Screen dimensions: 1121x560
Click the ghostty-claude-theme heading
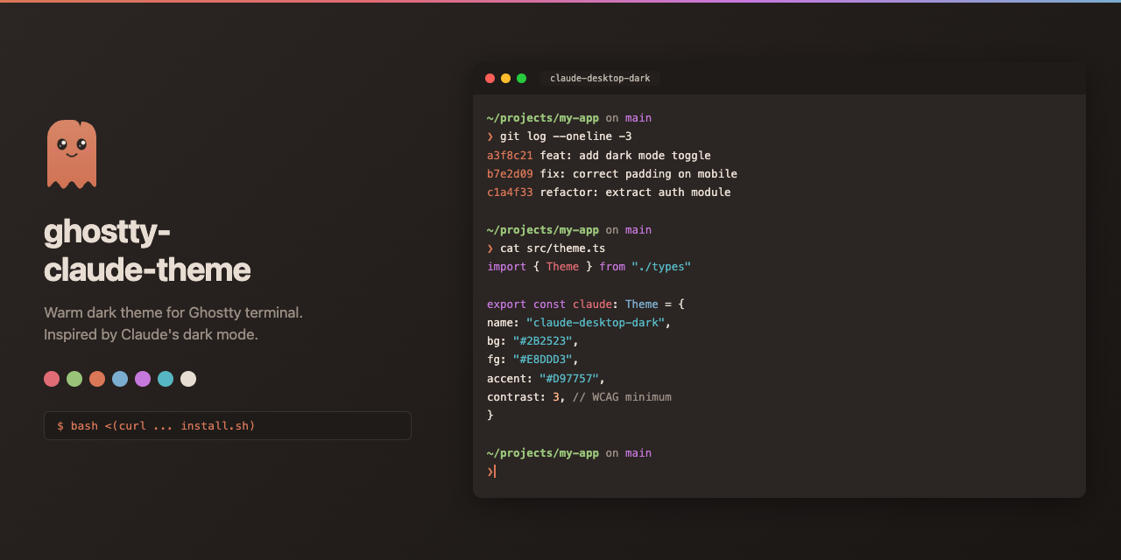[147, 250]
